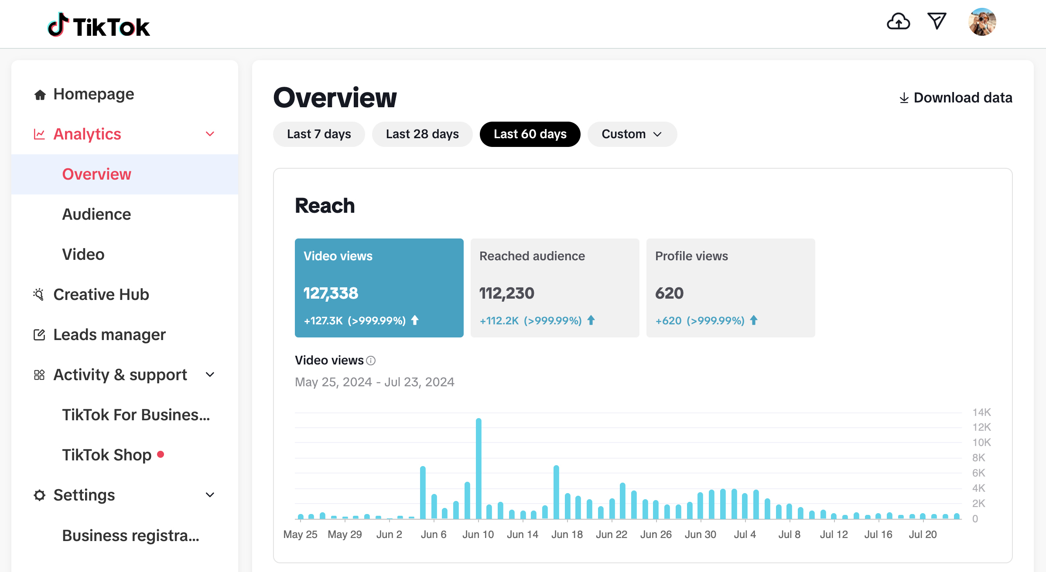Click the May 25 axis label
The image size is (1046, 572).
[x=300, y=535]
